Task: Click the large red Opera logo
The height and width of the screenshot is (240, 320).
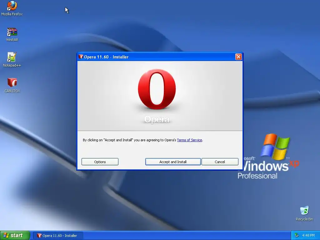Action: tap(157, 89)
